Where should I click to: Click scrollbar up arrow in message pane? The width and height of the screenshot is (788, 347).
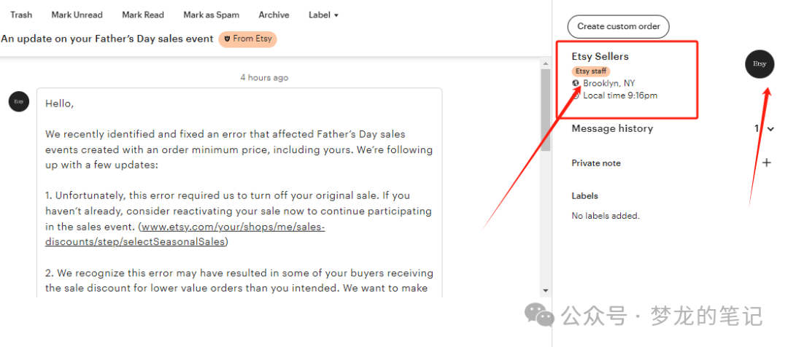pyautogui.click(x=545, y=63)
